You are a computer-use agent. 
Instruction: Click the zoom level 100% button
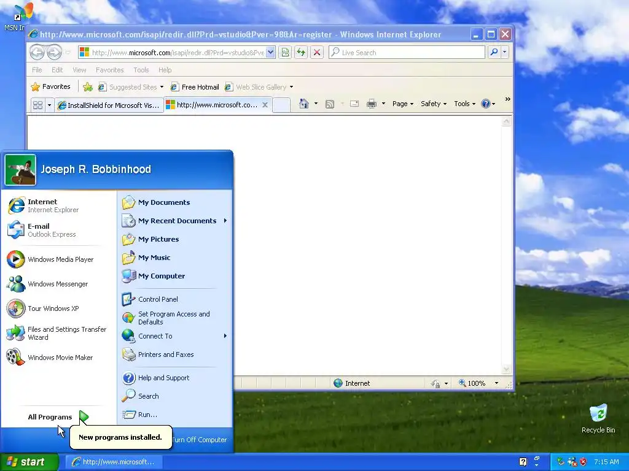[472, 383]
